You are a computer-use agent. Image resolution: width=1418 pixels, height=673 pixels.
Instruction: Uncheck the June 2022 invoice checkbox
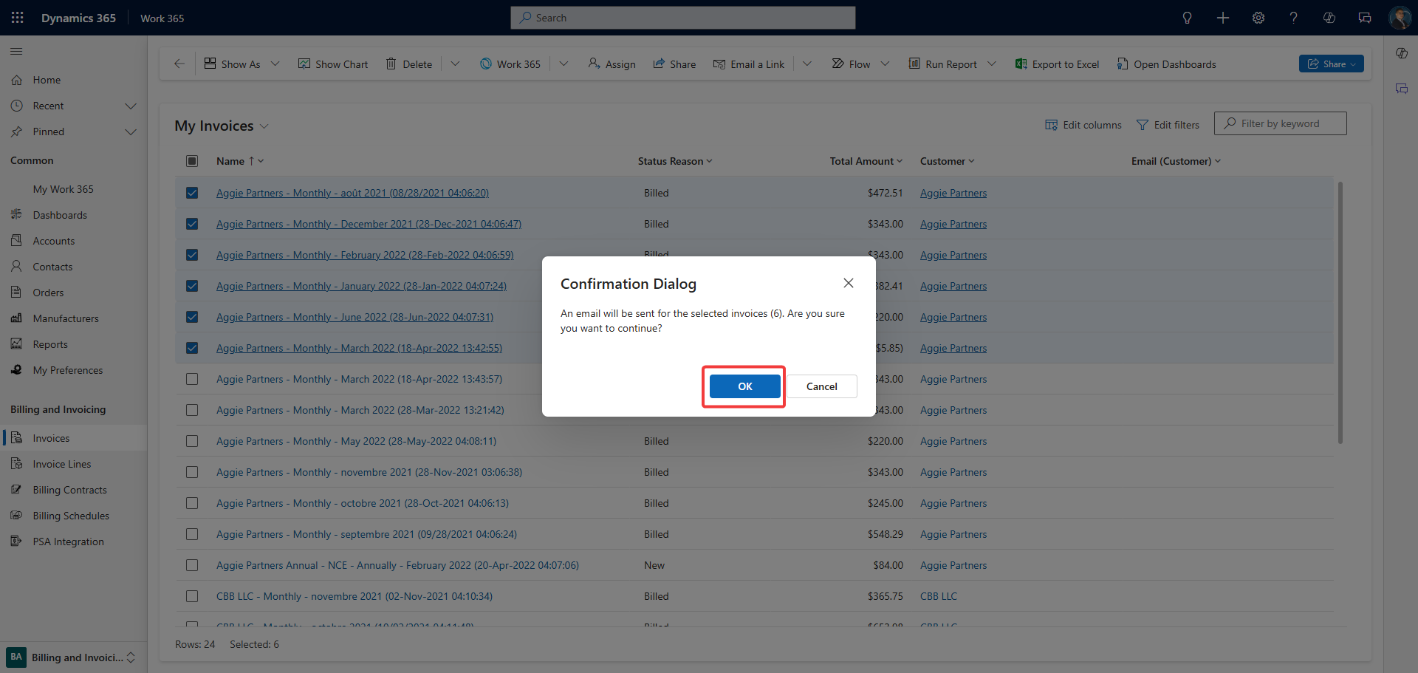pos(192,317)
